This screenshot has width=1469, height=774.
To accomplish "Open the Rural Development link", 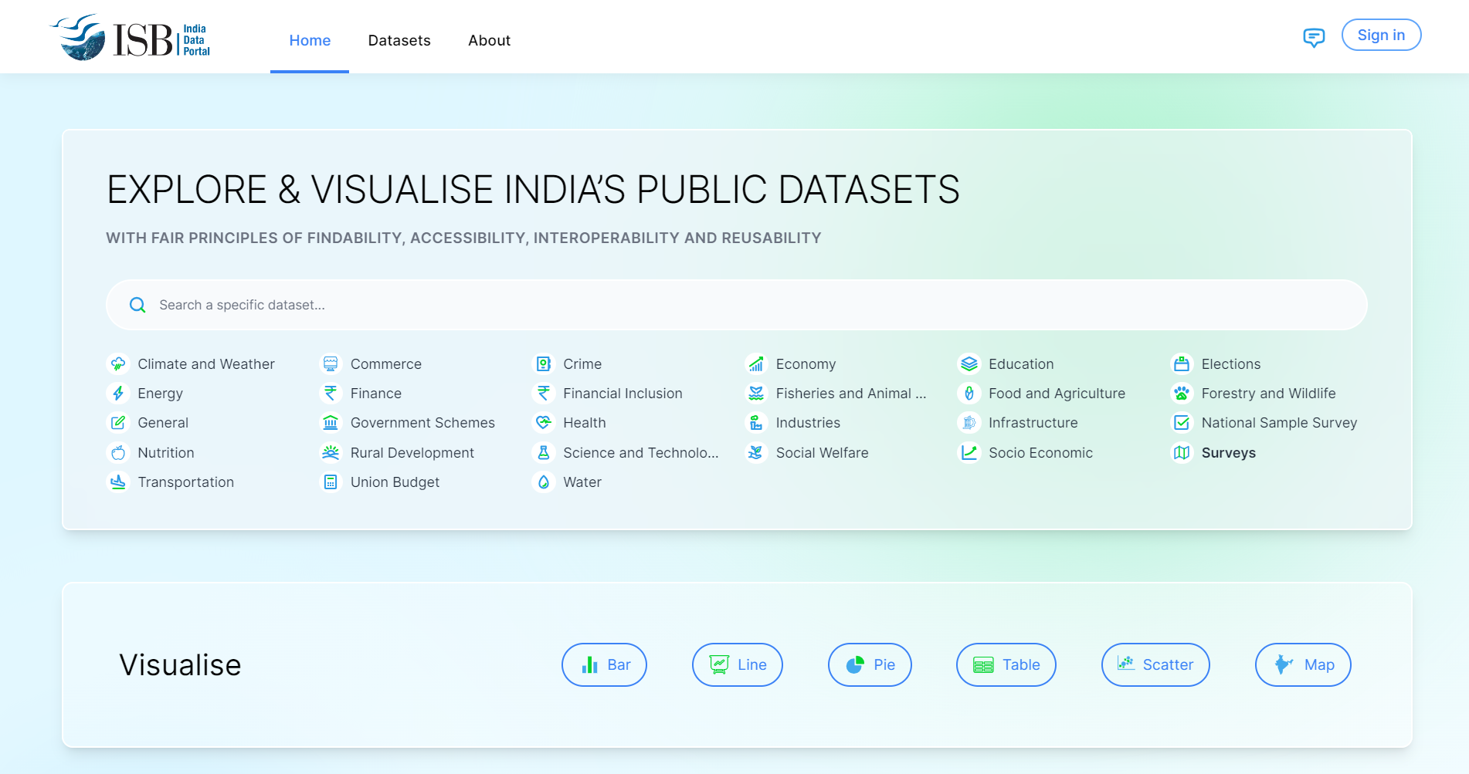I will 412,452.
